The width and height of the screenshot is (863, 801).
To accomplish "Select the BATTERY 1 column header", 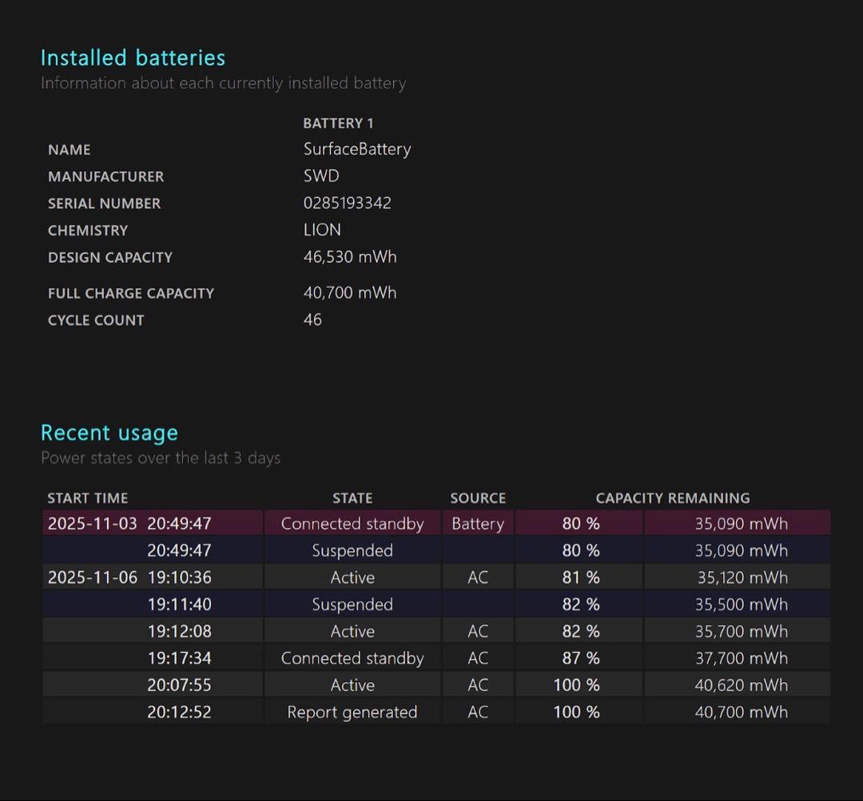I will point(338,123).
